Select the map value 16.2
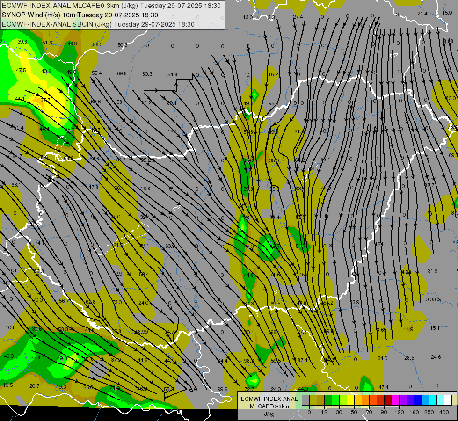 [273, 74]
